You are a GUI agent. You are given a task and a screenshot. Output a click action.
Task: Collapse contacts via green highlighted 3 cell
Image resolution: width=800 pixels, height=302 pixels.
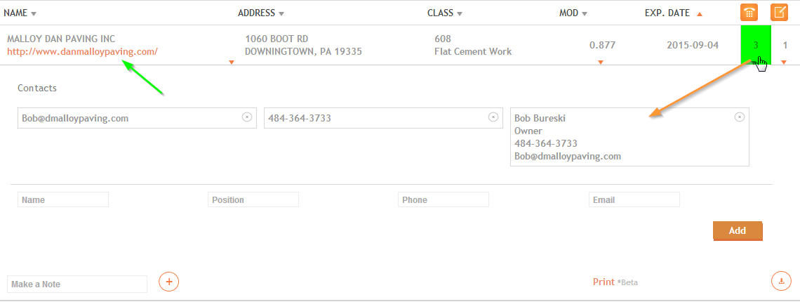tap(756, 46)
